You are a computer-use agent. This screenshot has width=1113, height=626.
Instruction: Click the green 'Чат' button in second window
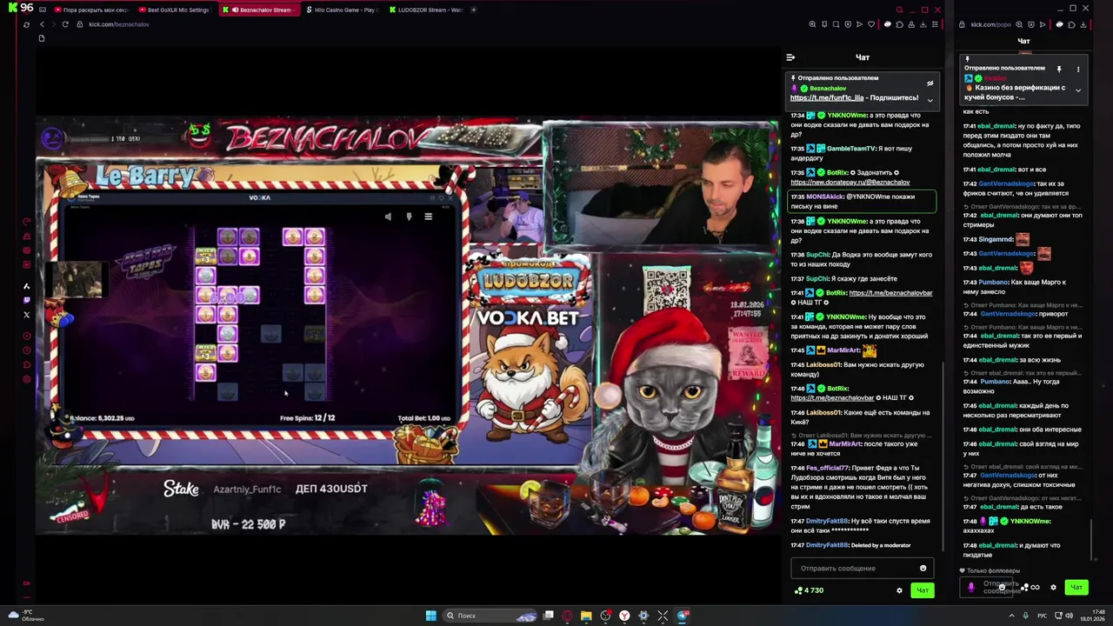point(1076,587)
